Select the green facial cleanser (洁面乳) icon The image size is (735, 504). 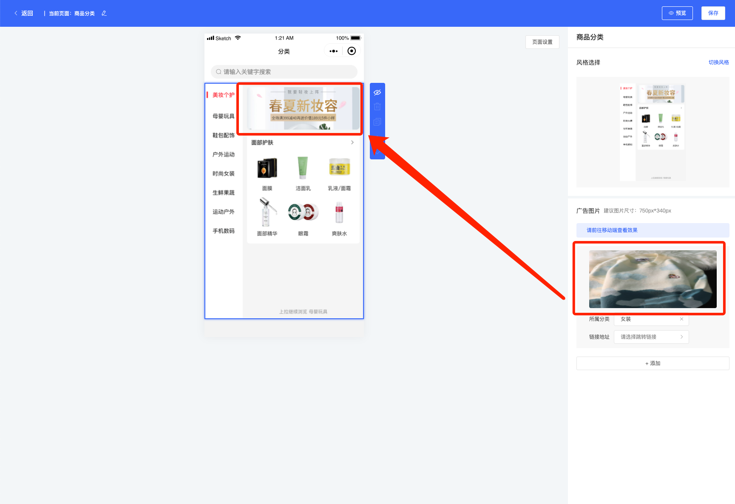pyautogui.click(x=303, y=168)
